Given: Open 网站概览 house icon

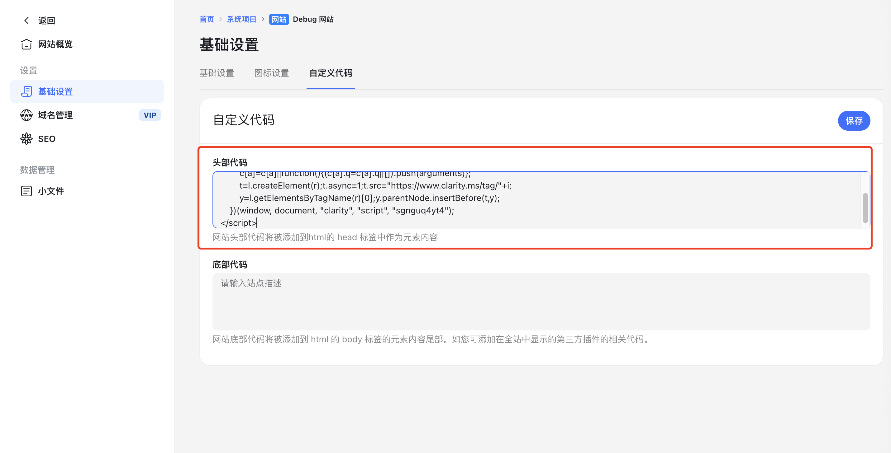Looking at the screenshot, I should tap(26, 44).
